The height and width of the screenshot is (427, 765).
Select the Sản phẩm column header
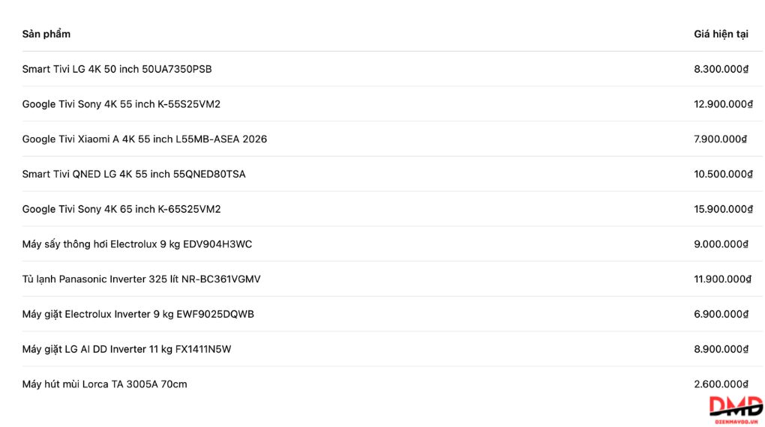(x=46, y=34)
